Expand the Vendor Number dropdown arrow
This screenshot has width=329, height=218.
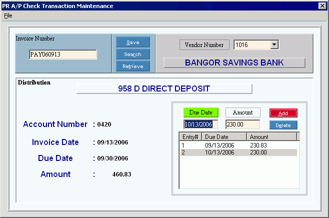coord(274,44)
